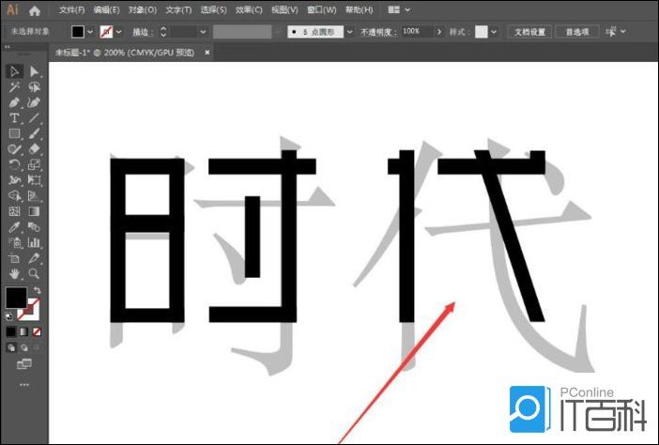Set paint mode to Color
This screenshot has width=659, height=445.
11,332
